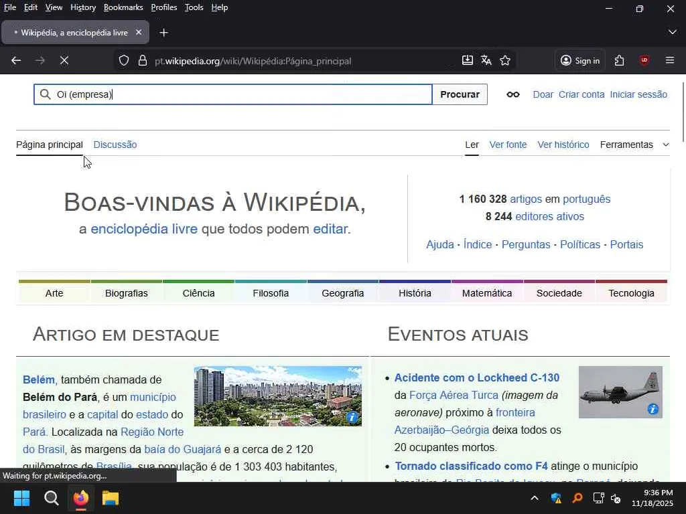This screenshot has height=514, width=686.
Task: Select the Ver histórico tab
Action: tap(563, 145)
